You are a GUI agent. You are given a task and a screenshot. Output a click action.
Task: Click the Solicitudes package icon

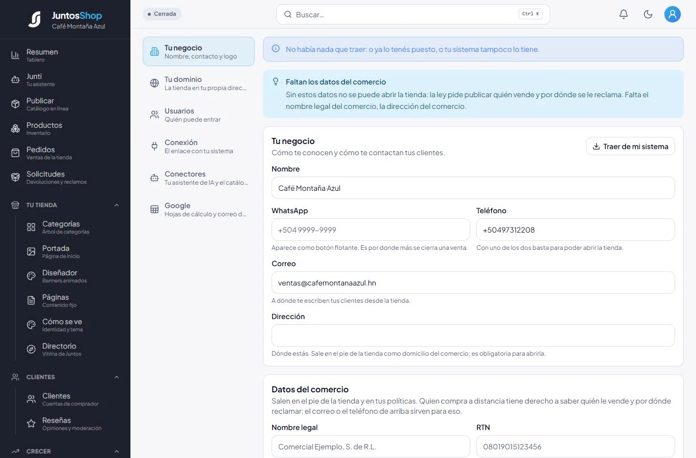15,177
